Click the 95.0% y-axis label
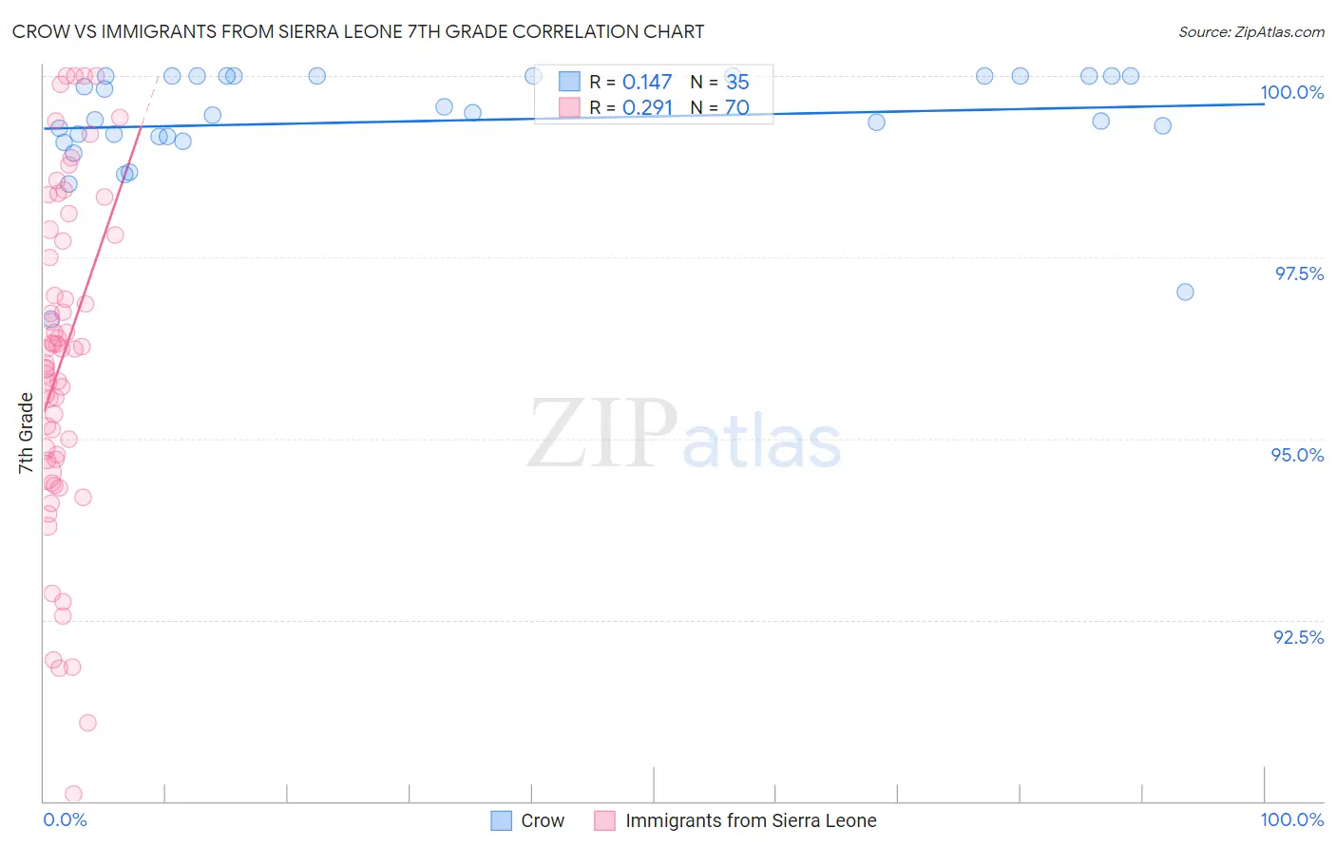This screenshot has width=1336, height=847. coord(1297,455)
